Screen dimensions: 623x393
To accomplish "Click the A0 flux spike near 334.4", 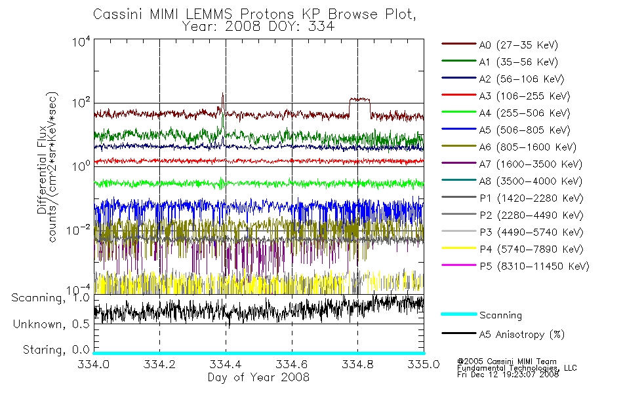I will tap(222, 104).
